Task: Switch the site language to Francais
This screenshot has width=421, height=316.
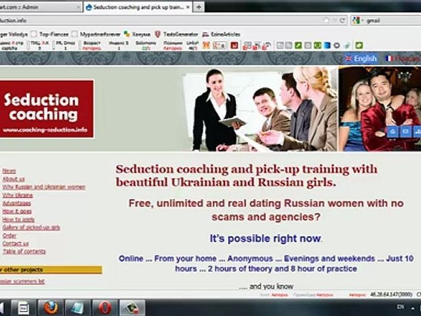Action: (x=403, y=58)
